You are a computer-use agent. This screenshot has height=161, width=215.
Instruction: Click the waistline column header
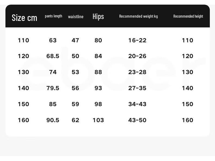76,17
